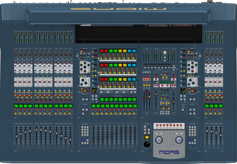Select the first green population group button
The height and width of the screenshot is (164, 237).
point(102,99)
